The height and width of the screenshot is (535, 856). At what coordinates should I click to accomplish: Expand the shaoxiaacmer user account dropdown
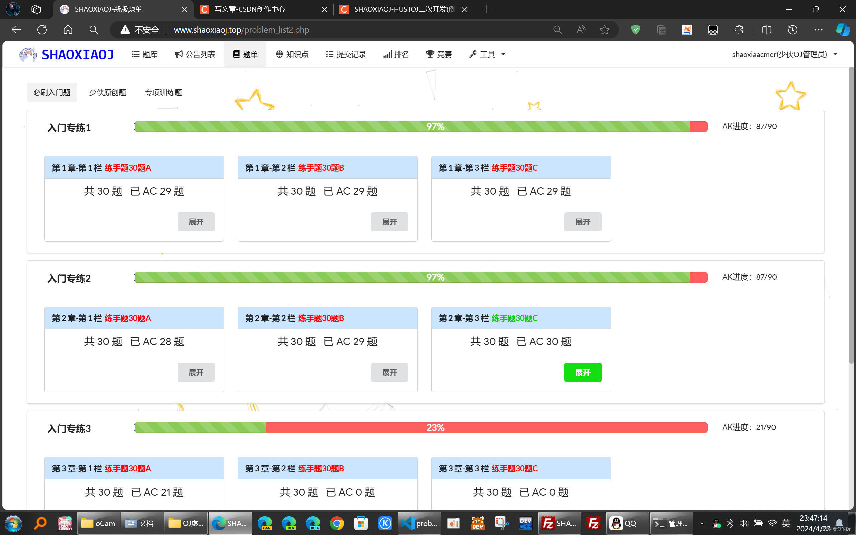(x=784, y=54)
